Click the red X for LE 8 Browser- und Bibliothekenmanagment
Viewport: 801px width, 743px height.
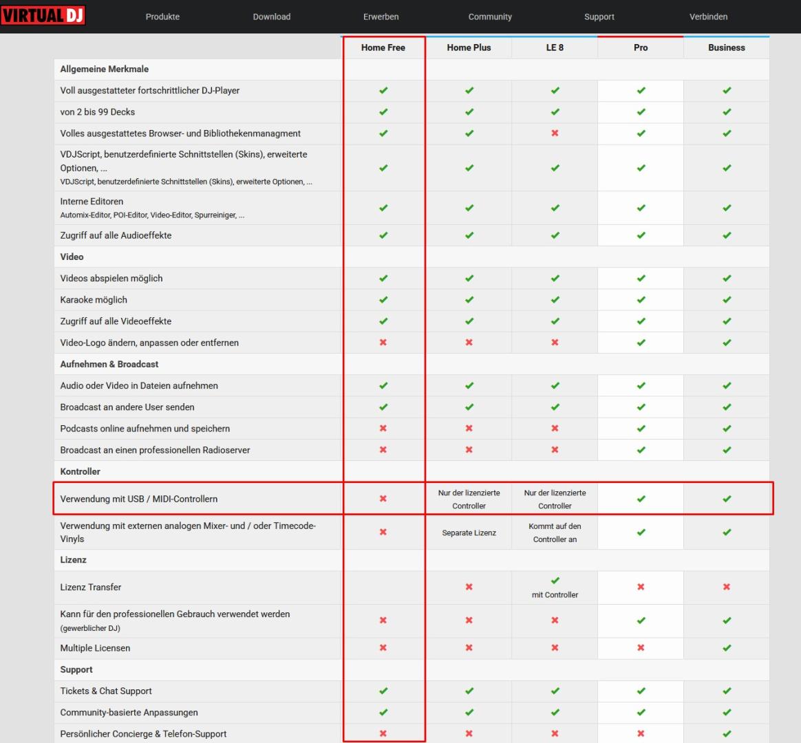(555, 133)
